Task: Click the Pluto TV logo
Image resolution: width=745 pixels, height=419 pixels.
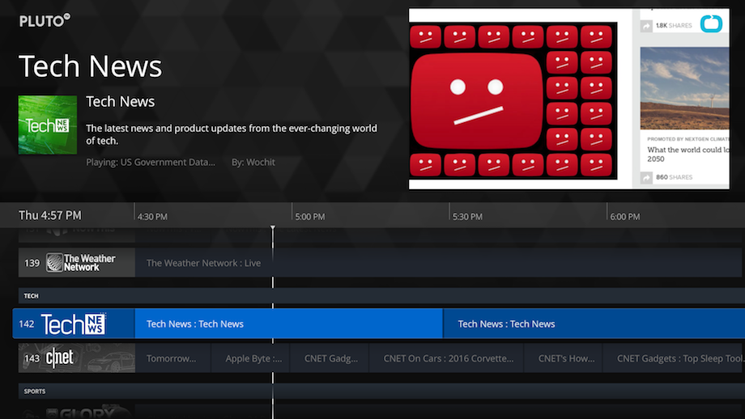Action: (45, 21)
